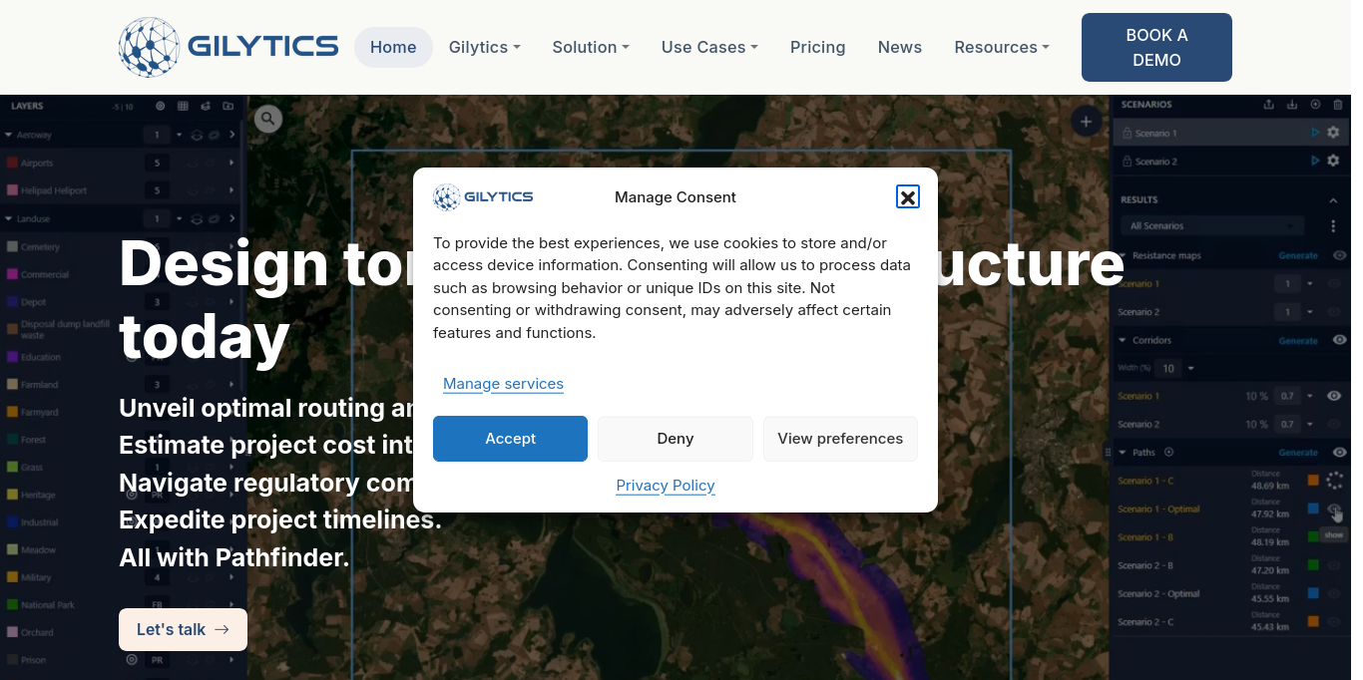Click the Let's talk button
Screen dimensions: 1363x680
tap(183, 629)
